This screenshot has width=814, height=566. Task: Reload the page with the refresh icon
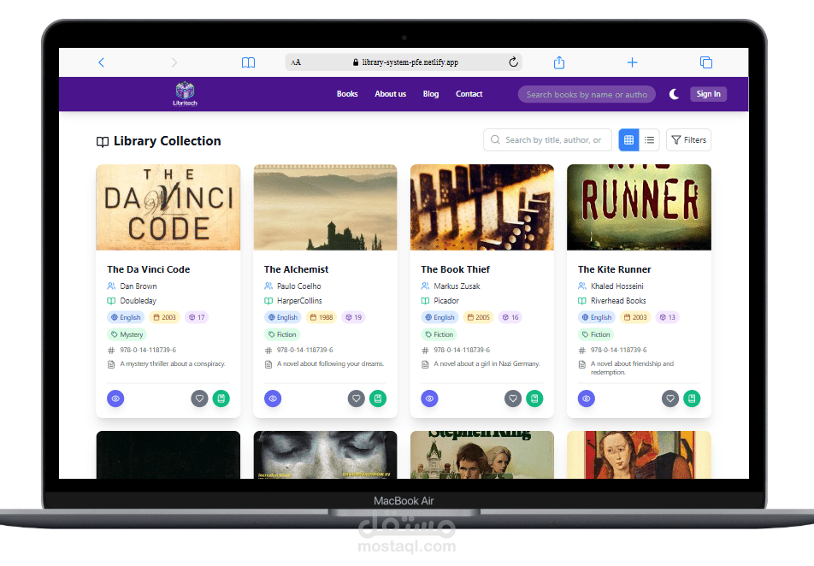tap(513, 62)
